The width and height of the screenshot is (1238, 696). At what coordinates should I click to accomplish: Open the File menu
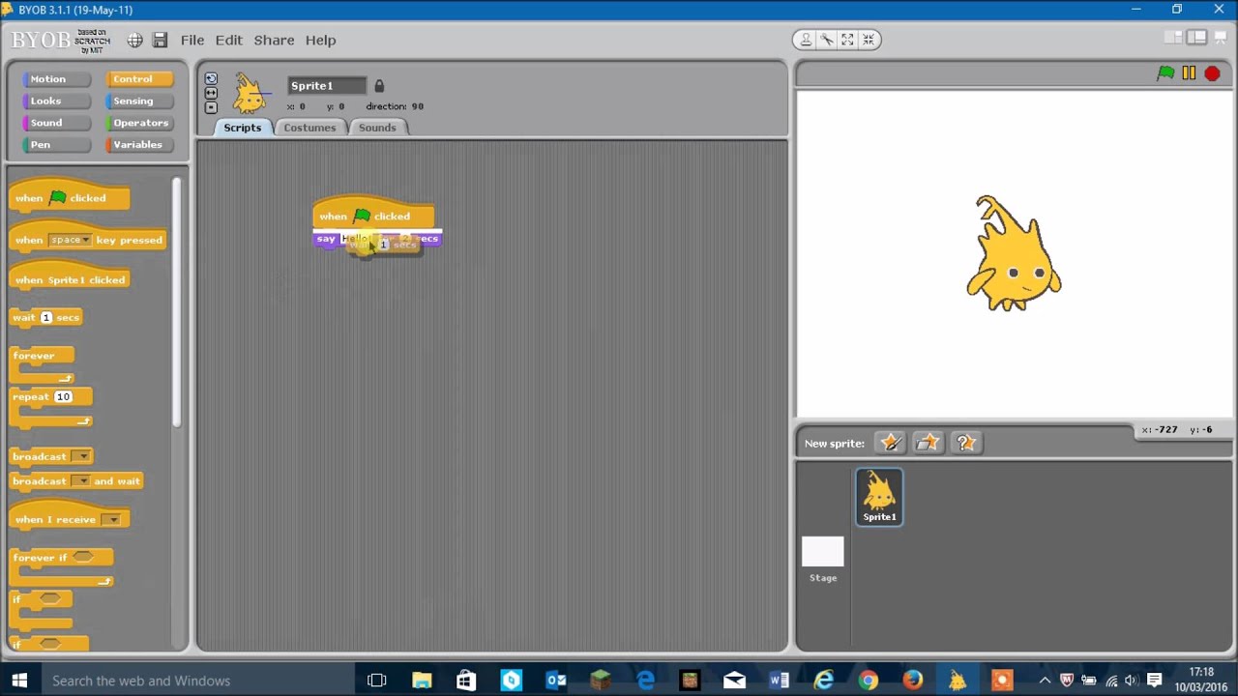(x=192, y=40)
